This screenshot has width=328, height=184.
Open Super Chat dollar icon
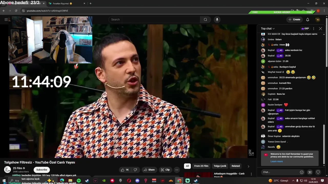[310, 172]
